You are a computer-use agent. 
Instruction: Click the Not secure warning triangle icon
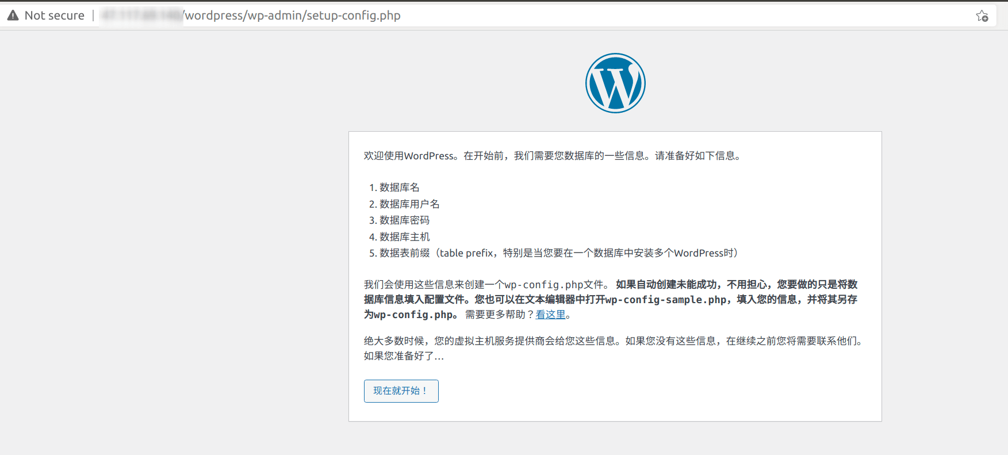point(13,16)
